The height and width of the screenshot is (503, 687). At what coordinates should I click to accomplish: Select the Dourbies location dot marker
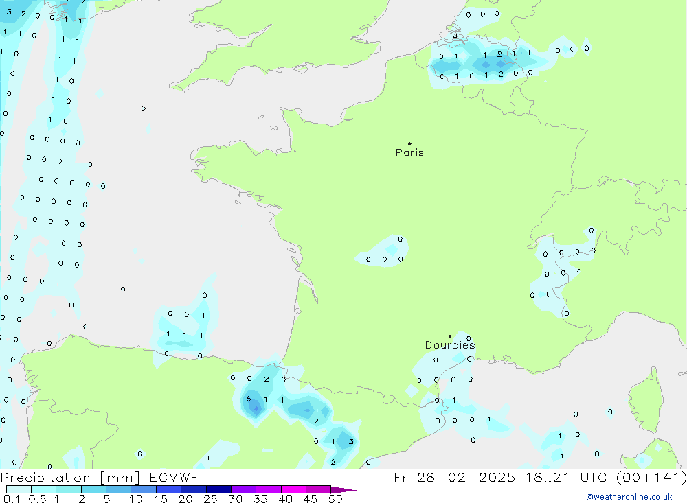[450, 336]
